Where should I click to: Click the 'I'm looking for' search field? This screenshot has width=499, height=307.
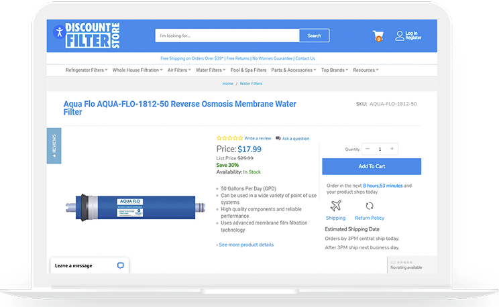point(227,36)
